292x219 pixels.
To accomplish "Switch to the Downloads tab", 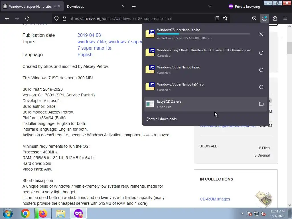I will (95, 7).
